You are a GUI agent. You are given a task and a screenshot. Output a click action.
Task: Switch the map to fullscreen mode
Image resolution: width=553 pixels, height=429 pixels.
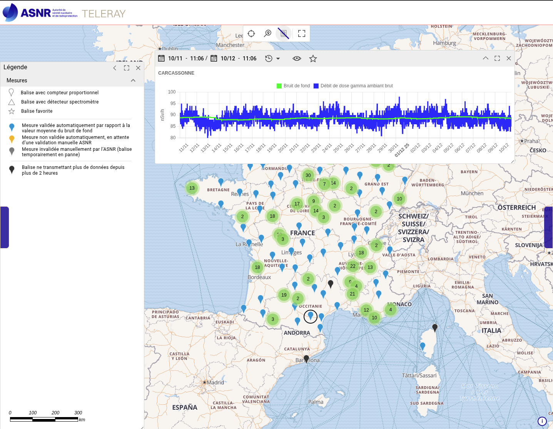click(x=302, y=33)
